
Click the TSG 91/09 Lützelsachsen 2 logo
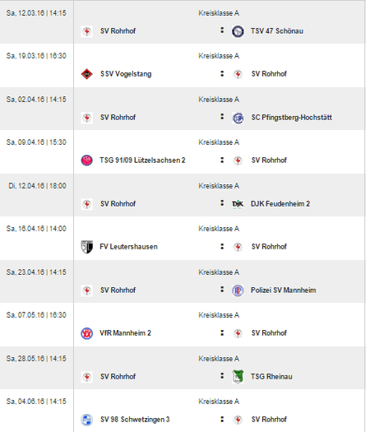click(x=86, y=160)
